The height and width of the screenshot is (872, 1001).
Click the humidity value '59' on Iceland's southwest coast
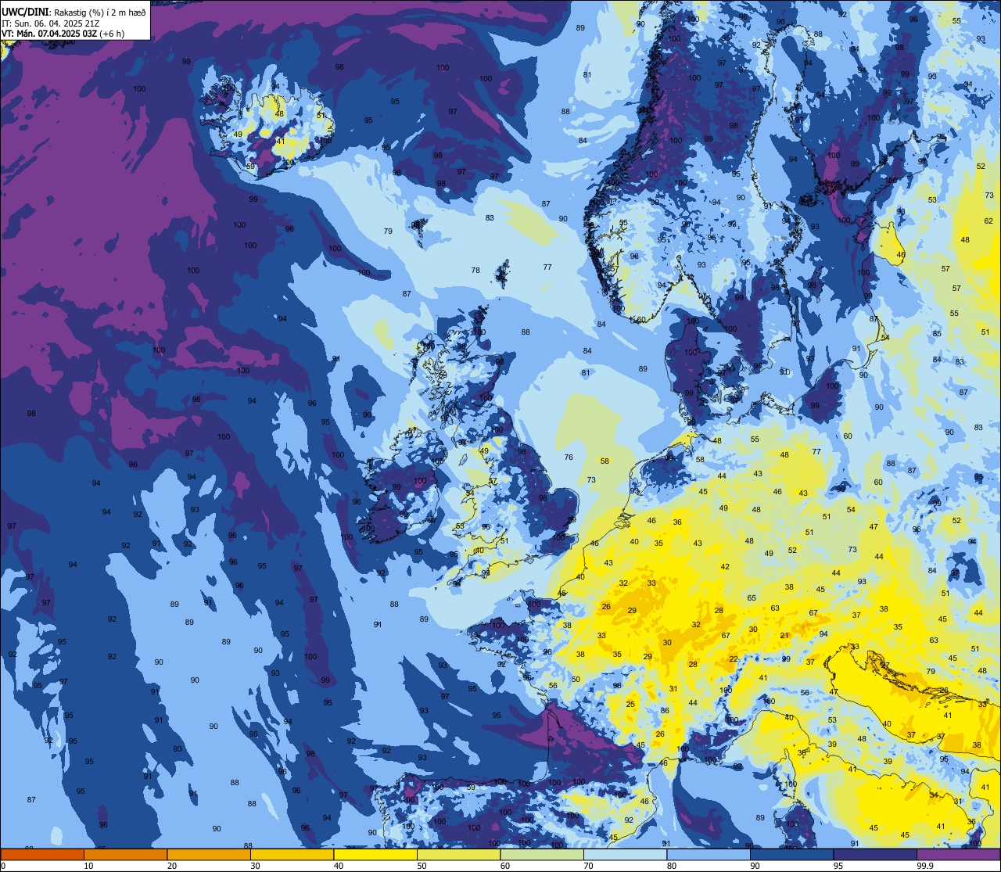click(x=250, y=167)
